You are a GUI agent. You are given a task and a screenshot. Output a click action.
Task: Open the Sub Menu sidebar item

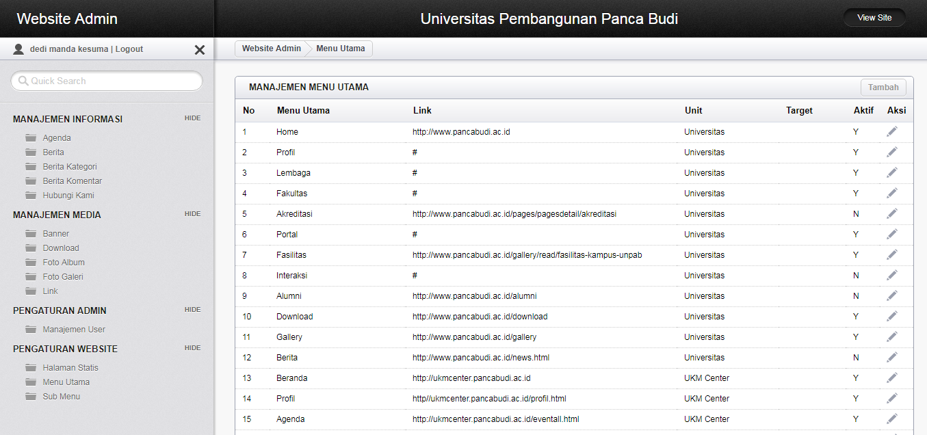coord(61,397)
